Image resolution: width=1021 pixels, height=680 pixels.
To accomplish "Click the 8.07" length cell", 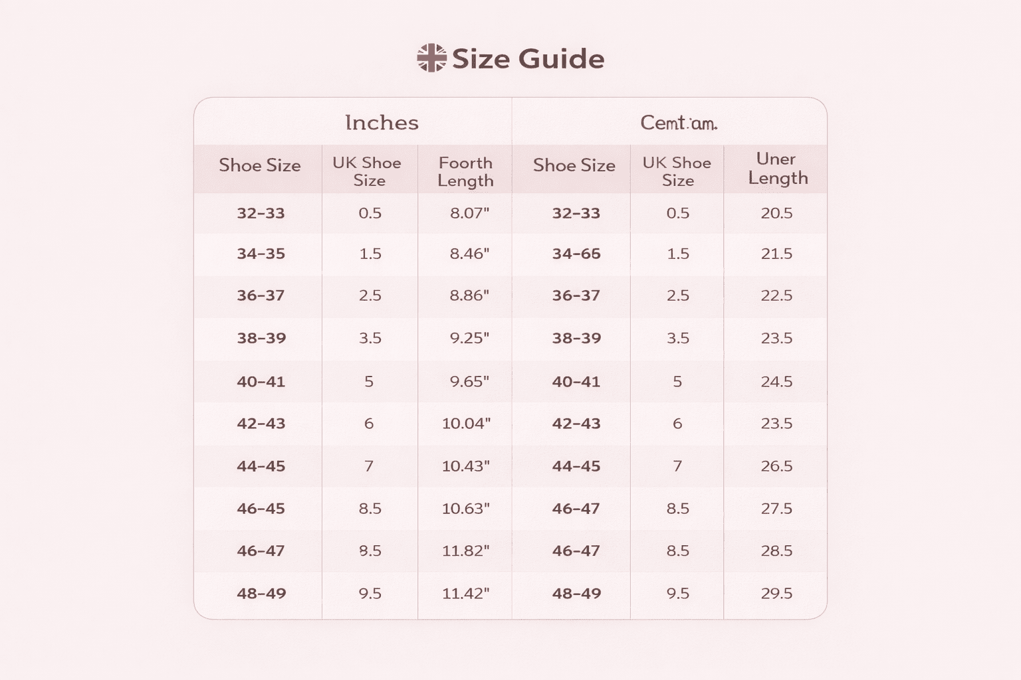I will (x=469, y=213).
